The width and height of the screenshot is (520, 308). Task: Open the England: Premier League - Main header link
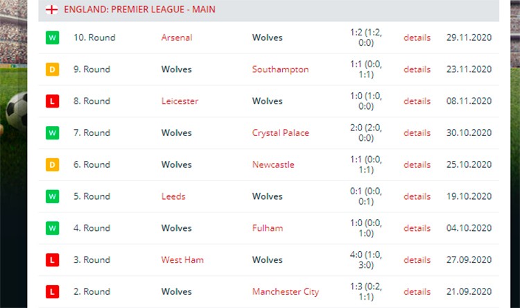pyautogui.click(x=139, y=9)
